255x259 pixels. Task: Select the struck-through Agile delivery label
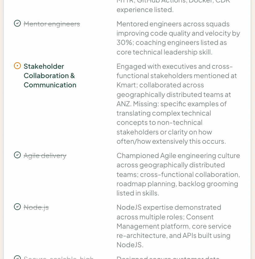45,156
